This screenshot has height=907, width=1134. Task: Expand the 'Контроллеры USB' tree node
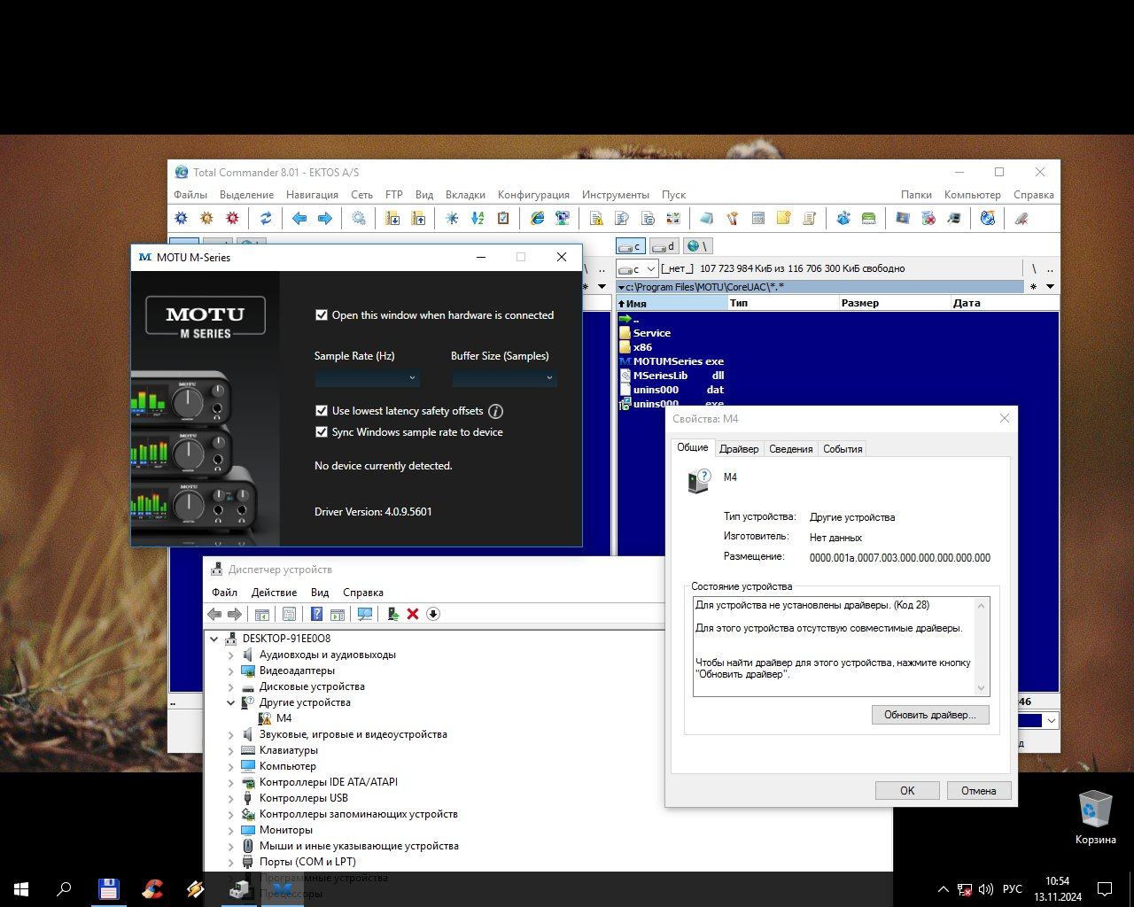coord(231,798)
